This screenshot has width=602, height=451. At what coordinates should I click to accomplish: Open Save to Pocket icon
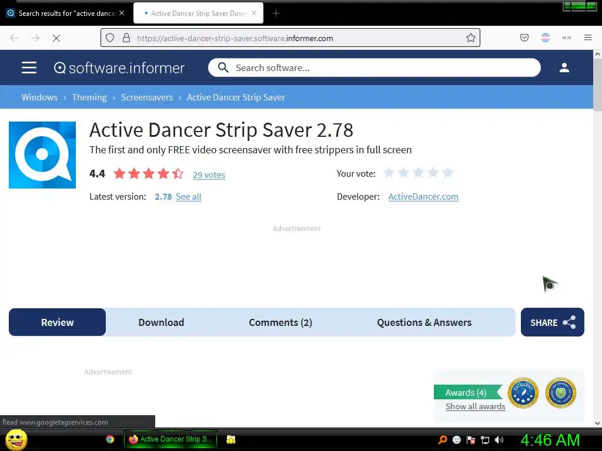524,38
